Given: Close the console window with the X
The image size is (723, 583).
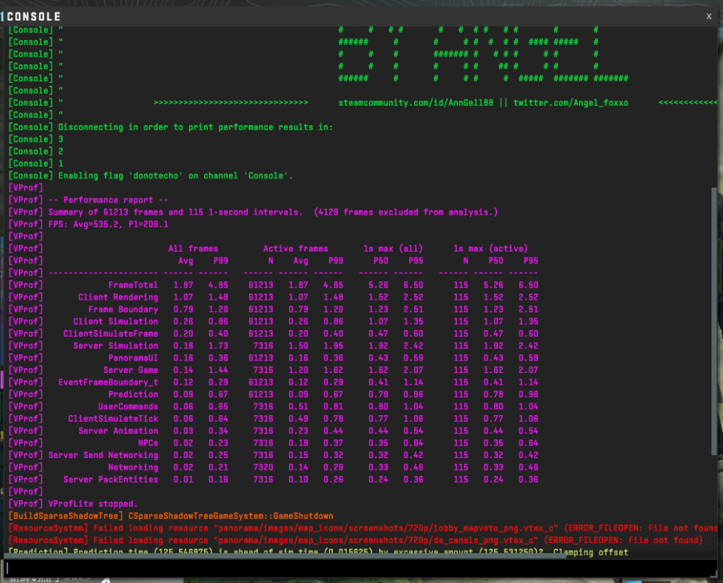Looking at the screenshot, I should pyautogui.click(x=709, y=17).
